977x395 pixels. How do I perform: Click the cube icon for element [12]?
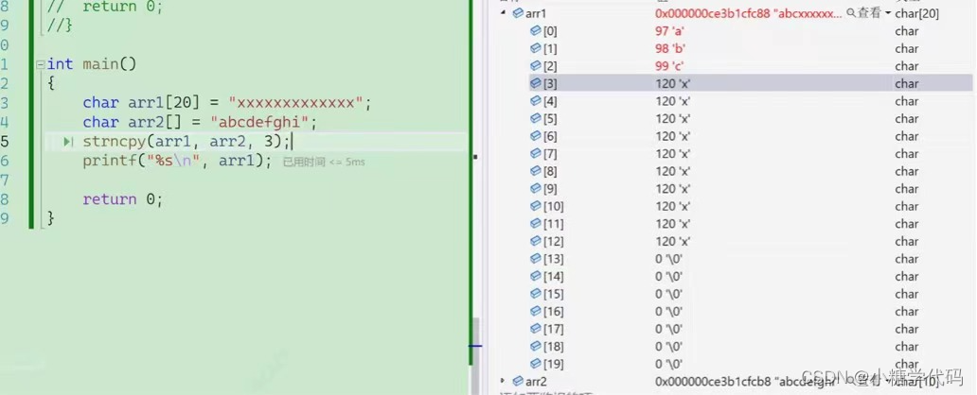coord(535,241)
